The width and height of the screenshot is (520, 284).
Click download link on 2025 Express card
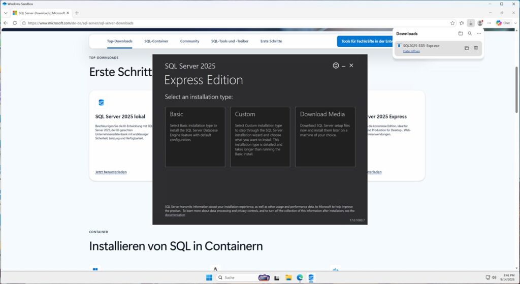click(374, 172)
